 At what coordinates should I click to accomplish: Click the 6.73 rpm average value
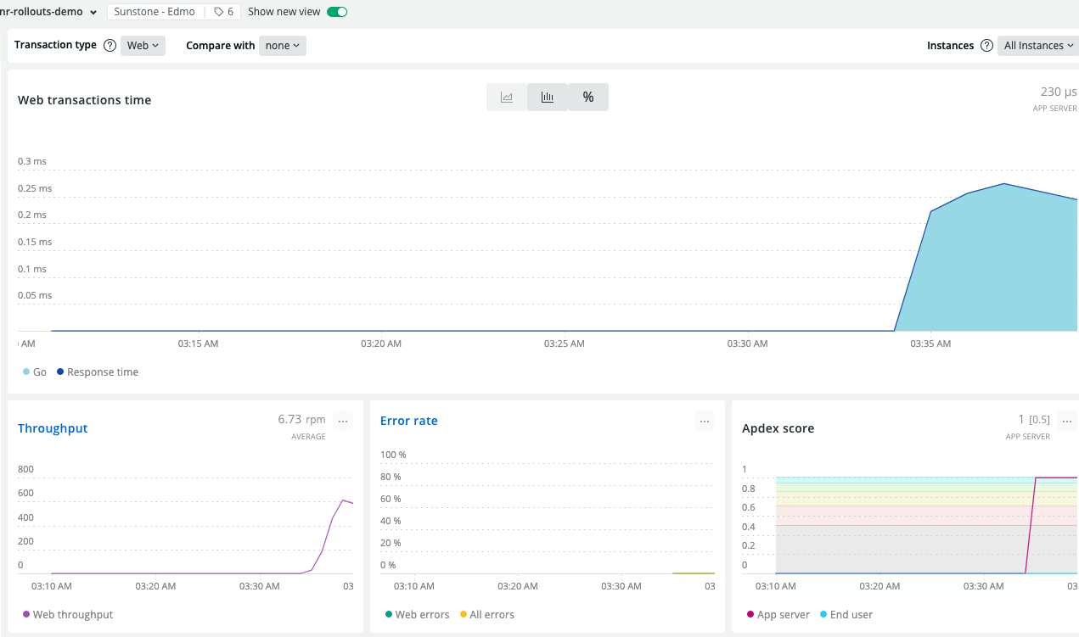tap(302, 419)
